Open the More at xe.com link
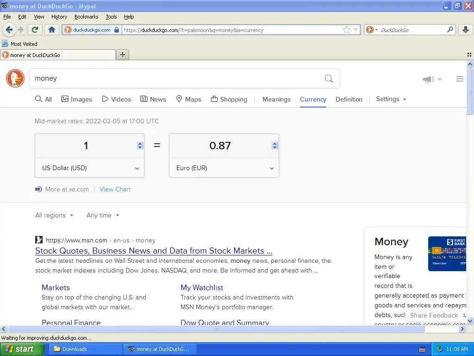This screenshot has width=474, height=356. 62,189
